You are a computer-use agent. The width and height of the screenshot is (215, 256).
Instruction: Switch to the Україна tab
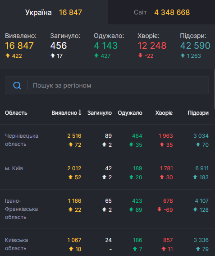pos(54,12)
